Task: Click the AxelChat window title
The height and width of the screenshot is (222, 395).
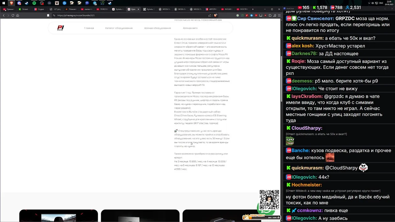Action: [x=290, y=8]
